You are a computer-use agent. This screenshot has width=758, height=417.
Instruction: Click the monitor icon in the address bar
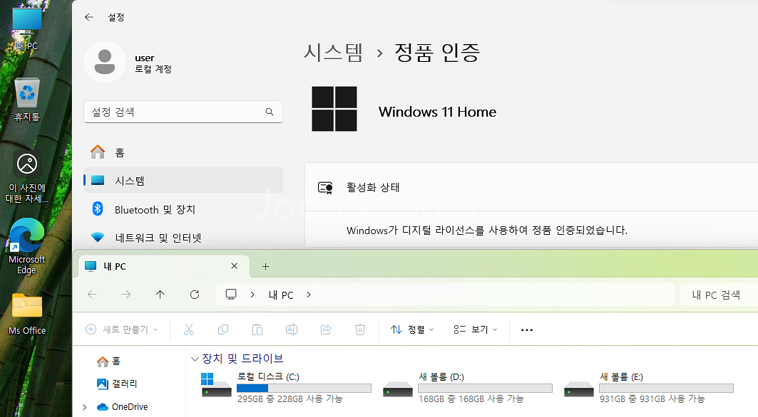(231, 295)
